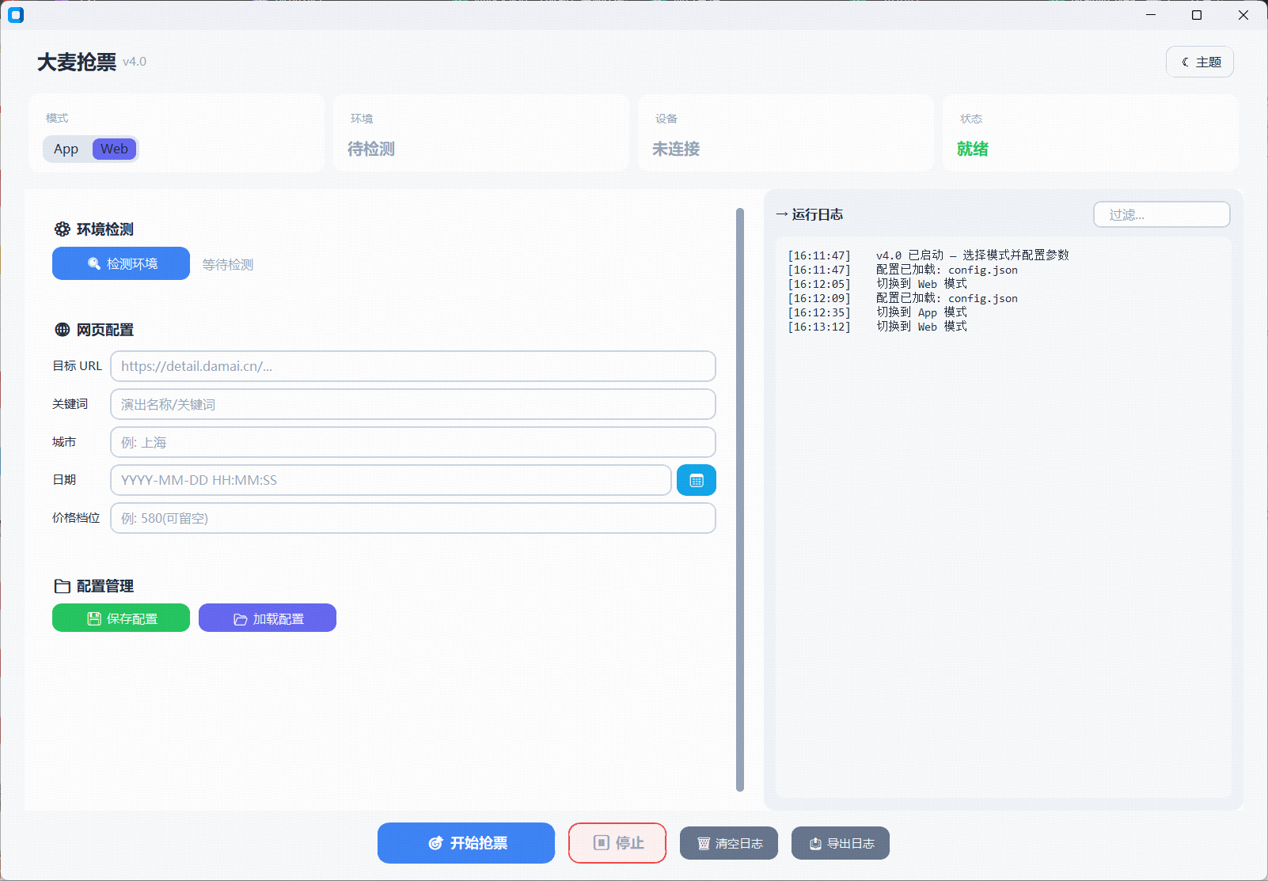
Task: Toggle the 主题 theme button
Action: pyautogui.click(x=1200, y=62)
